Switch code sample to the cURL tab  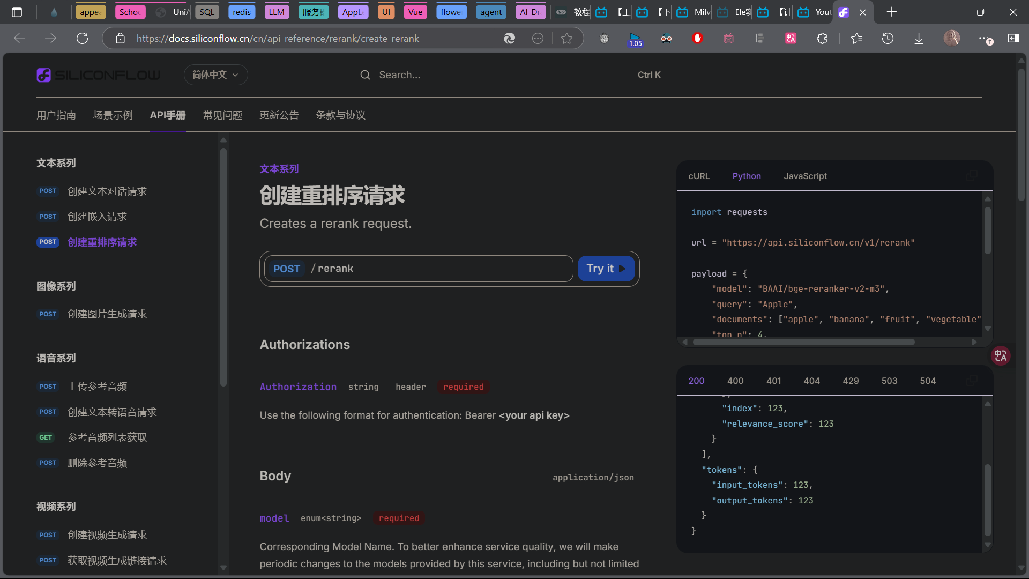[699, 176]
